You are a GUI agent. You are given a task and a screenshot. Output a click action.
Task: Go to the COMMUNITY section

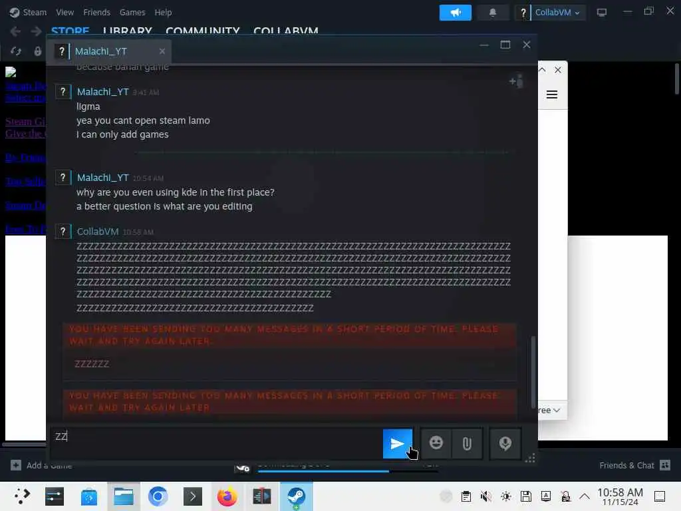[202, 31]
